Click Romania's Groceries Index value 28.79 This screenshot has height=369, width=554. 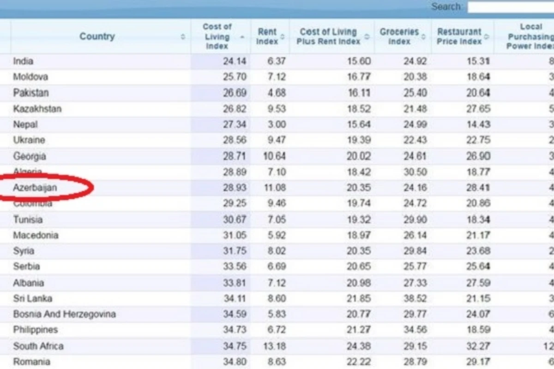click(415, 362)
